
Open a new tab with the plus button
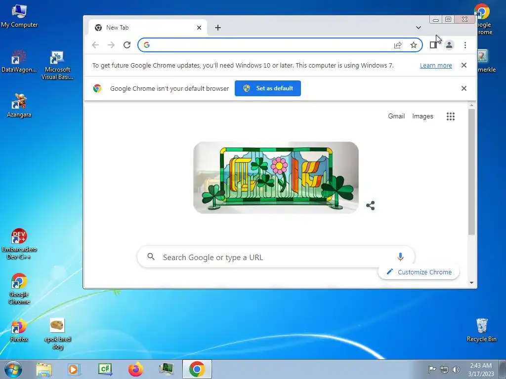point(218,28)
